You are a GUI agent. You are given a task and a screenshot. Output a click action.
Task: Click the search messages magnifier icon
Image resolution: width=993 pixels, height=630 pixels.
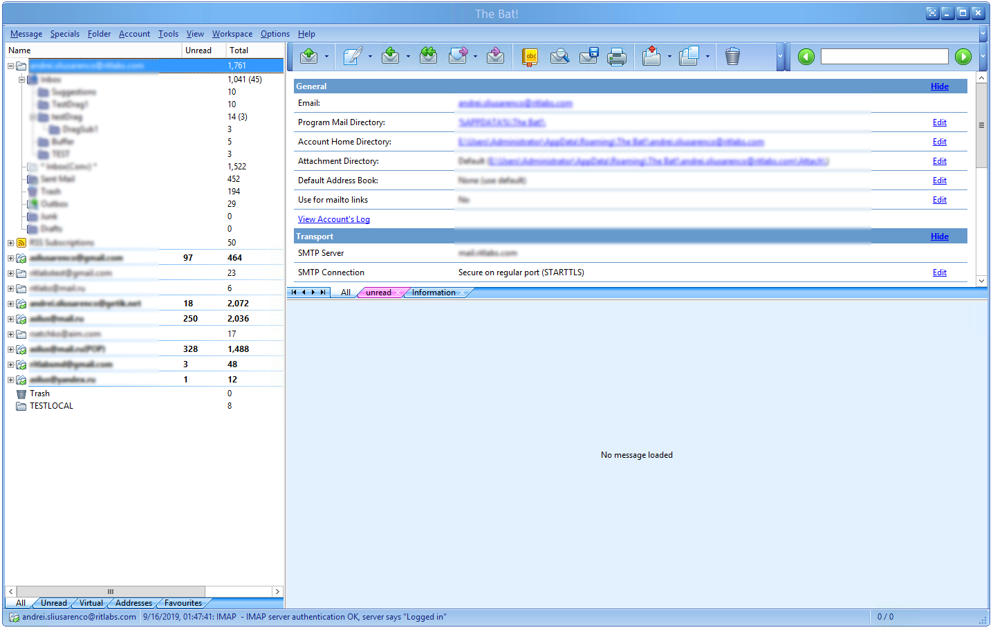tap(559, 57)
